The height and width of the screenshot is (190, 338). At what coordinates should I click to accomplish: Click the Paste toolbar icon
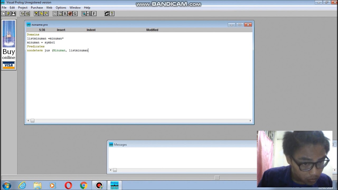(x=46, y=13)
